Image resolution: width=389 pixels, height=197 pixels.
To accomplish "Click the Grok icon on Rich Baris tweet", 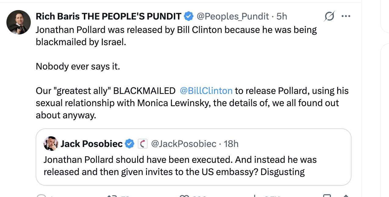I will coord(329,16).
